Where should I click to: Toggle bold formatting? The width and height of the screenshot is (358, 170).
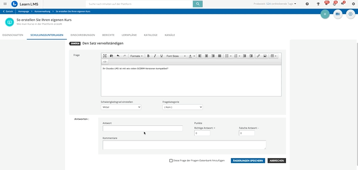[148, 56]
